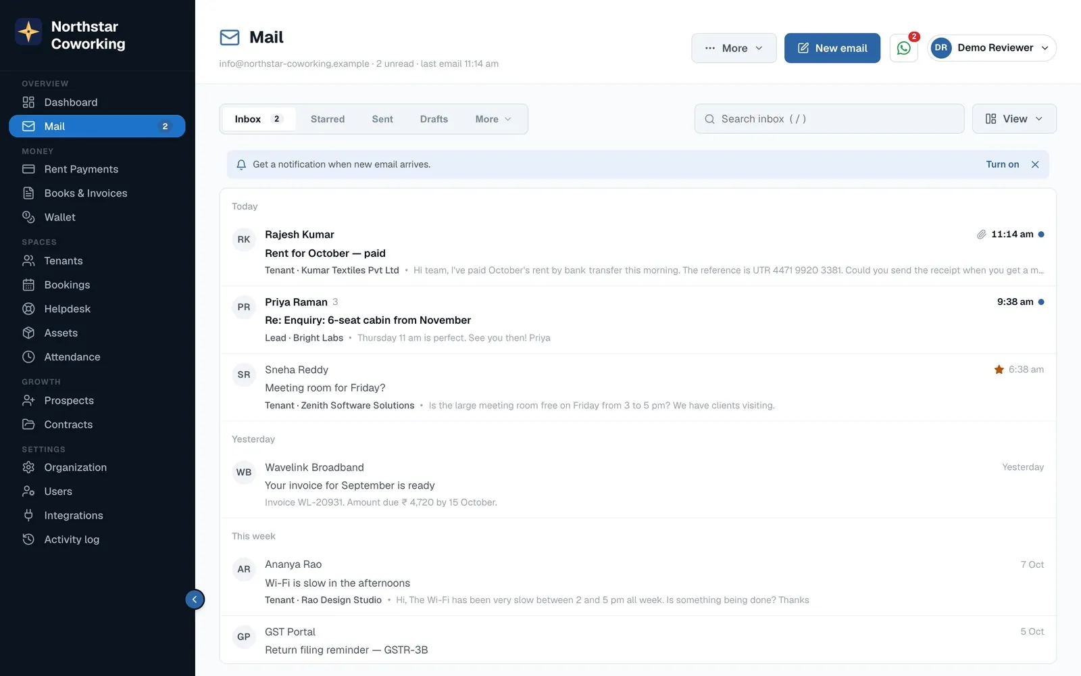Screen dimensions: 1081x676
Task: Click the unread count badge on sidebar Mail
Action: click(x=165, y=126)
